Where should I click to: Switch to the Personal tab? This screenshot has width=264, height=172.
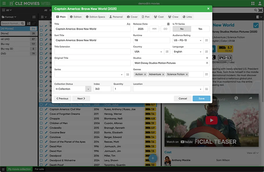116,17
